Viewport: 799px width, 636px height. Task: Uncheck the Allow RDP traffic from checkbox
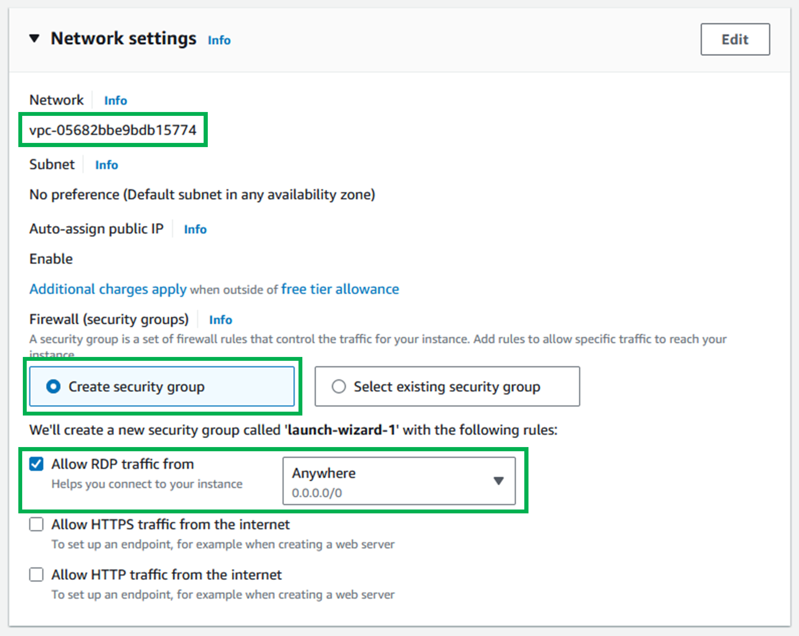point(36,464)
